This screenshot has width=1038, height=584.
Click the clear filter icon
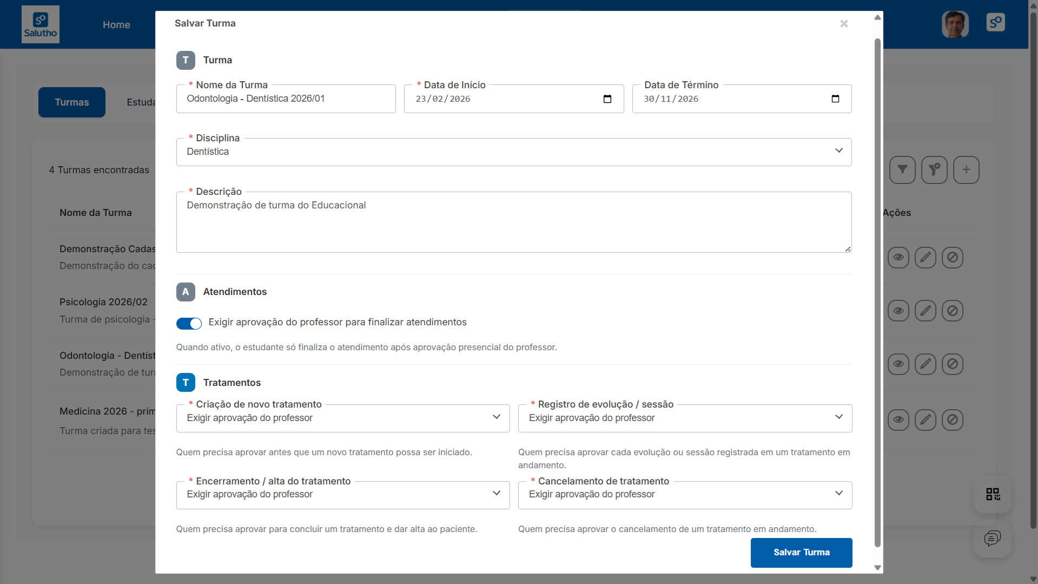934,170
